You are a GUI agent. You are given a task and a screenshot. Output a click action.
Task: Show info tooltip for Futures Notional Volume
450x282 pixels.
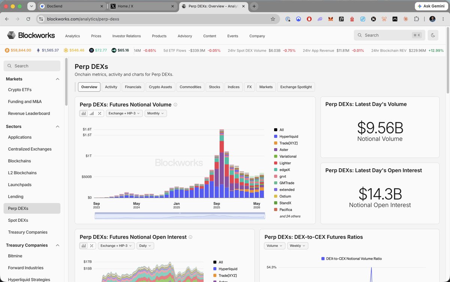coord(175,105)
